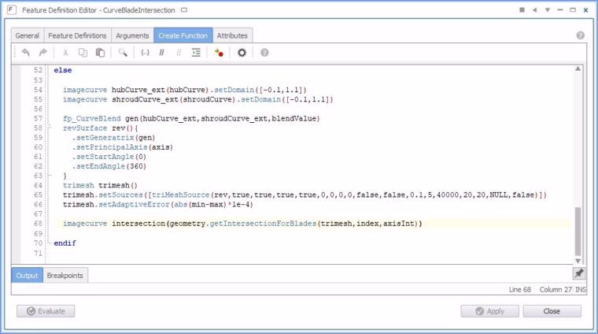Click the vertical scrollbar thumb of the code editor
The image size is (598, 334).
click(578, 232)
